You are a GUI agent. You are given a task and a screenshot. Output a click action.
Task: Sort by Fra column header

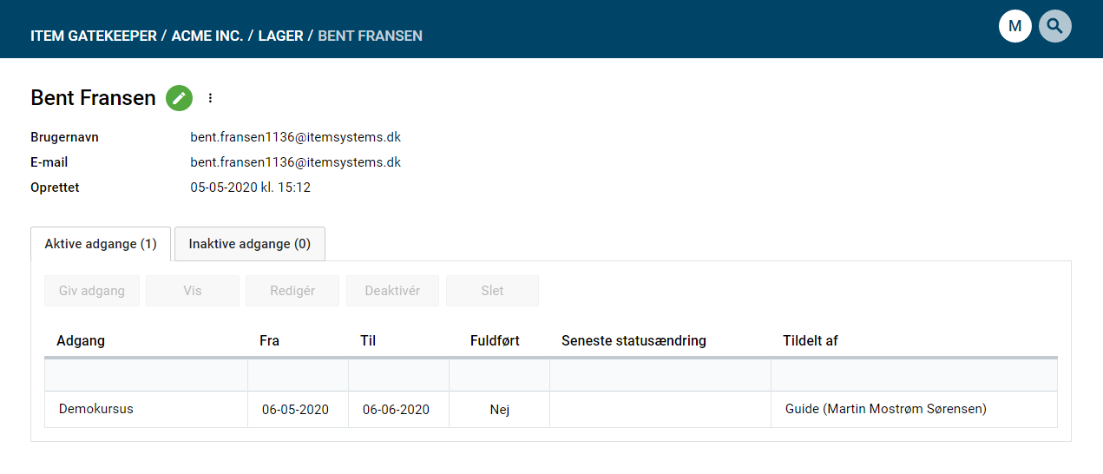[x=269, y=340]
